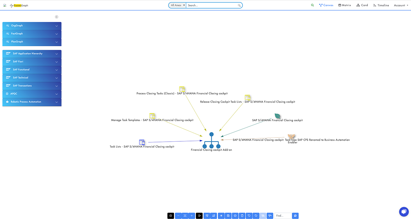Zoom in the canvas with plus button

point(191,216)
